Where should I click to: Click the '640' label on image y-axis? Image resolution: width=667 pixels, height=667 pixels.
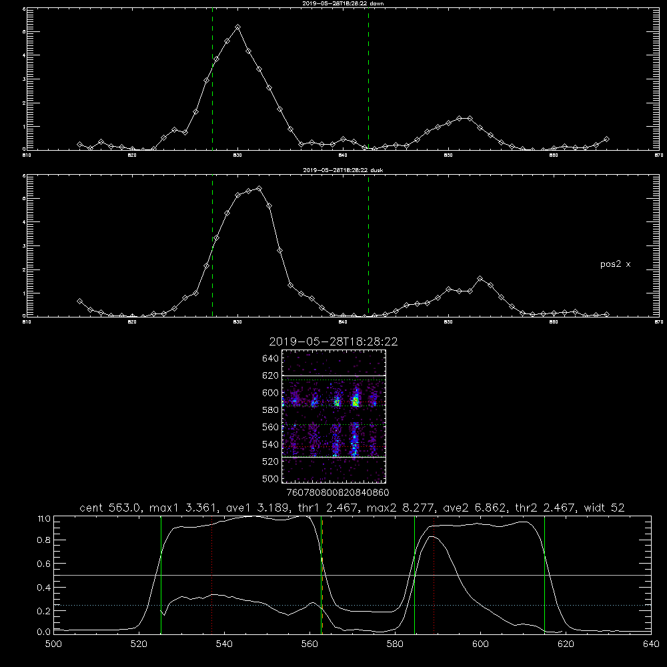coord(271,359)
